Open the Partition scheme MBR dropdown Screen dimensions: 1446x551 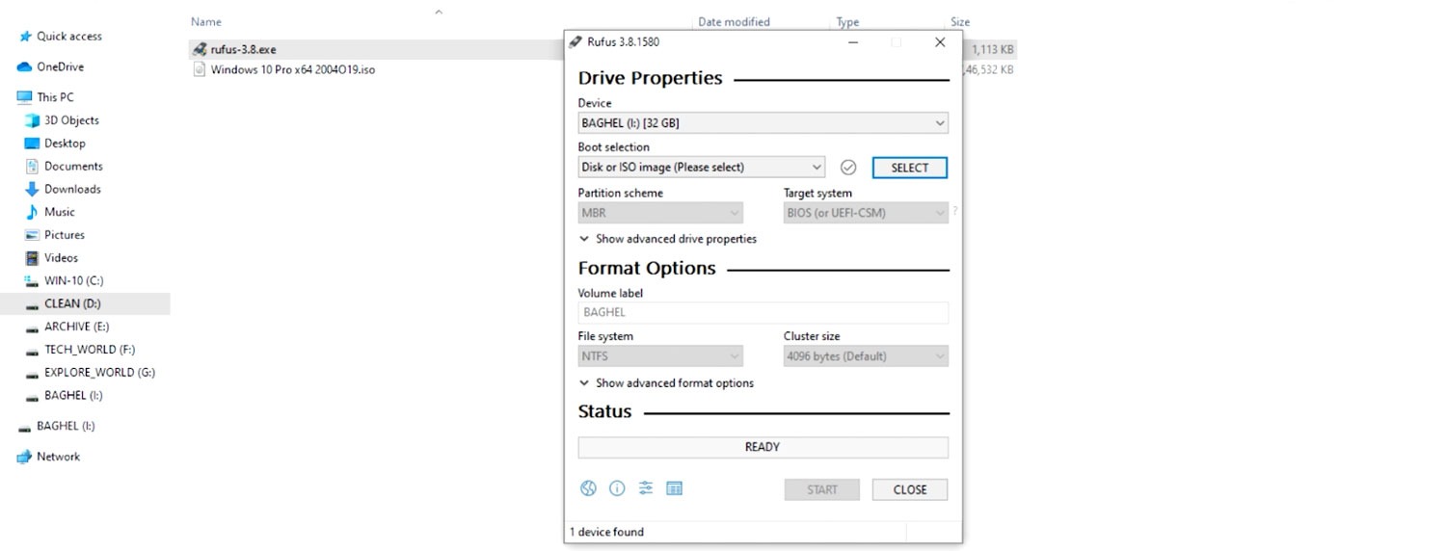660,213
